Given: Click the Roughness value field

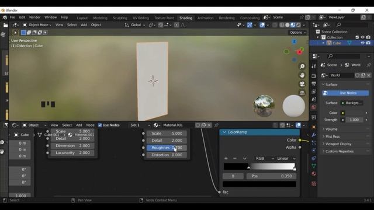Looking at the screenshot, I should click(x=167, y=148).
